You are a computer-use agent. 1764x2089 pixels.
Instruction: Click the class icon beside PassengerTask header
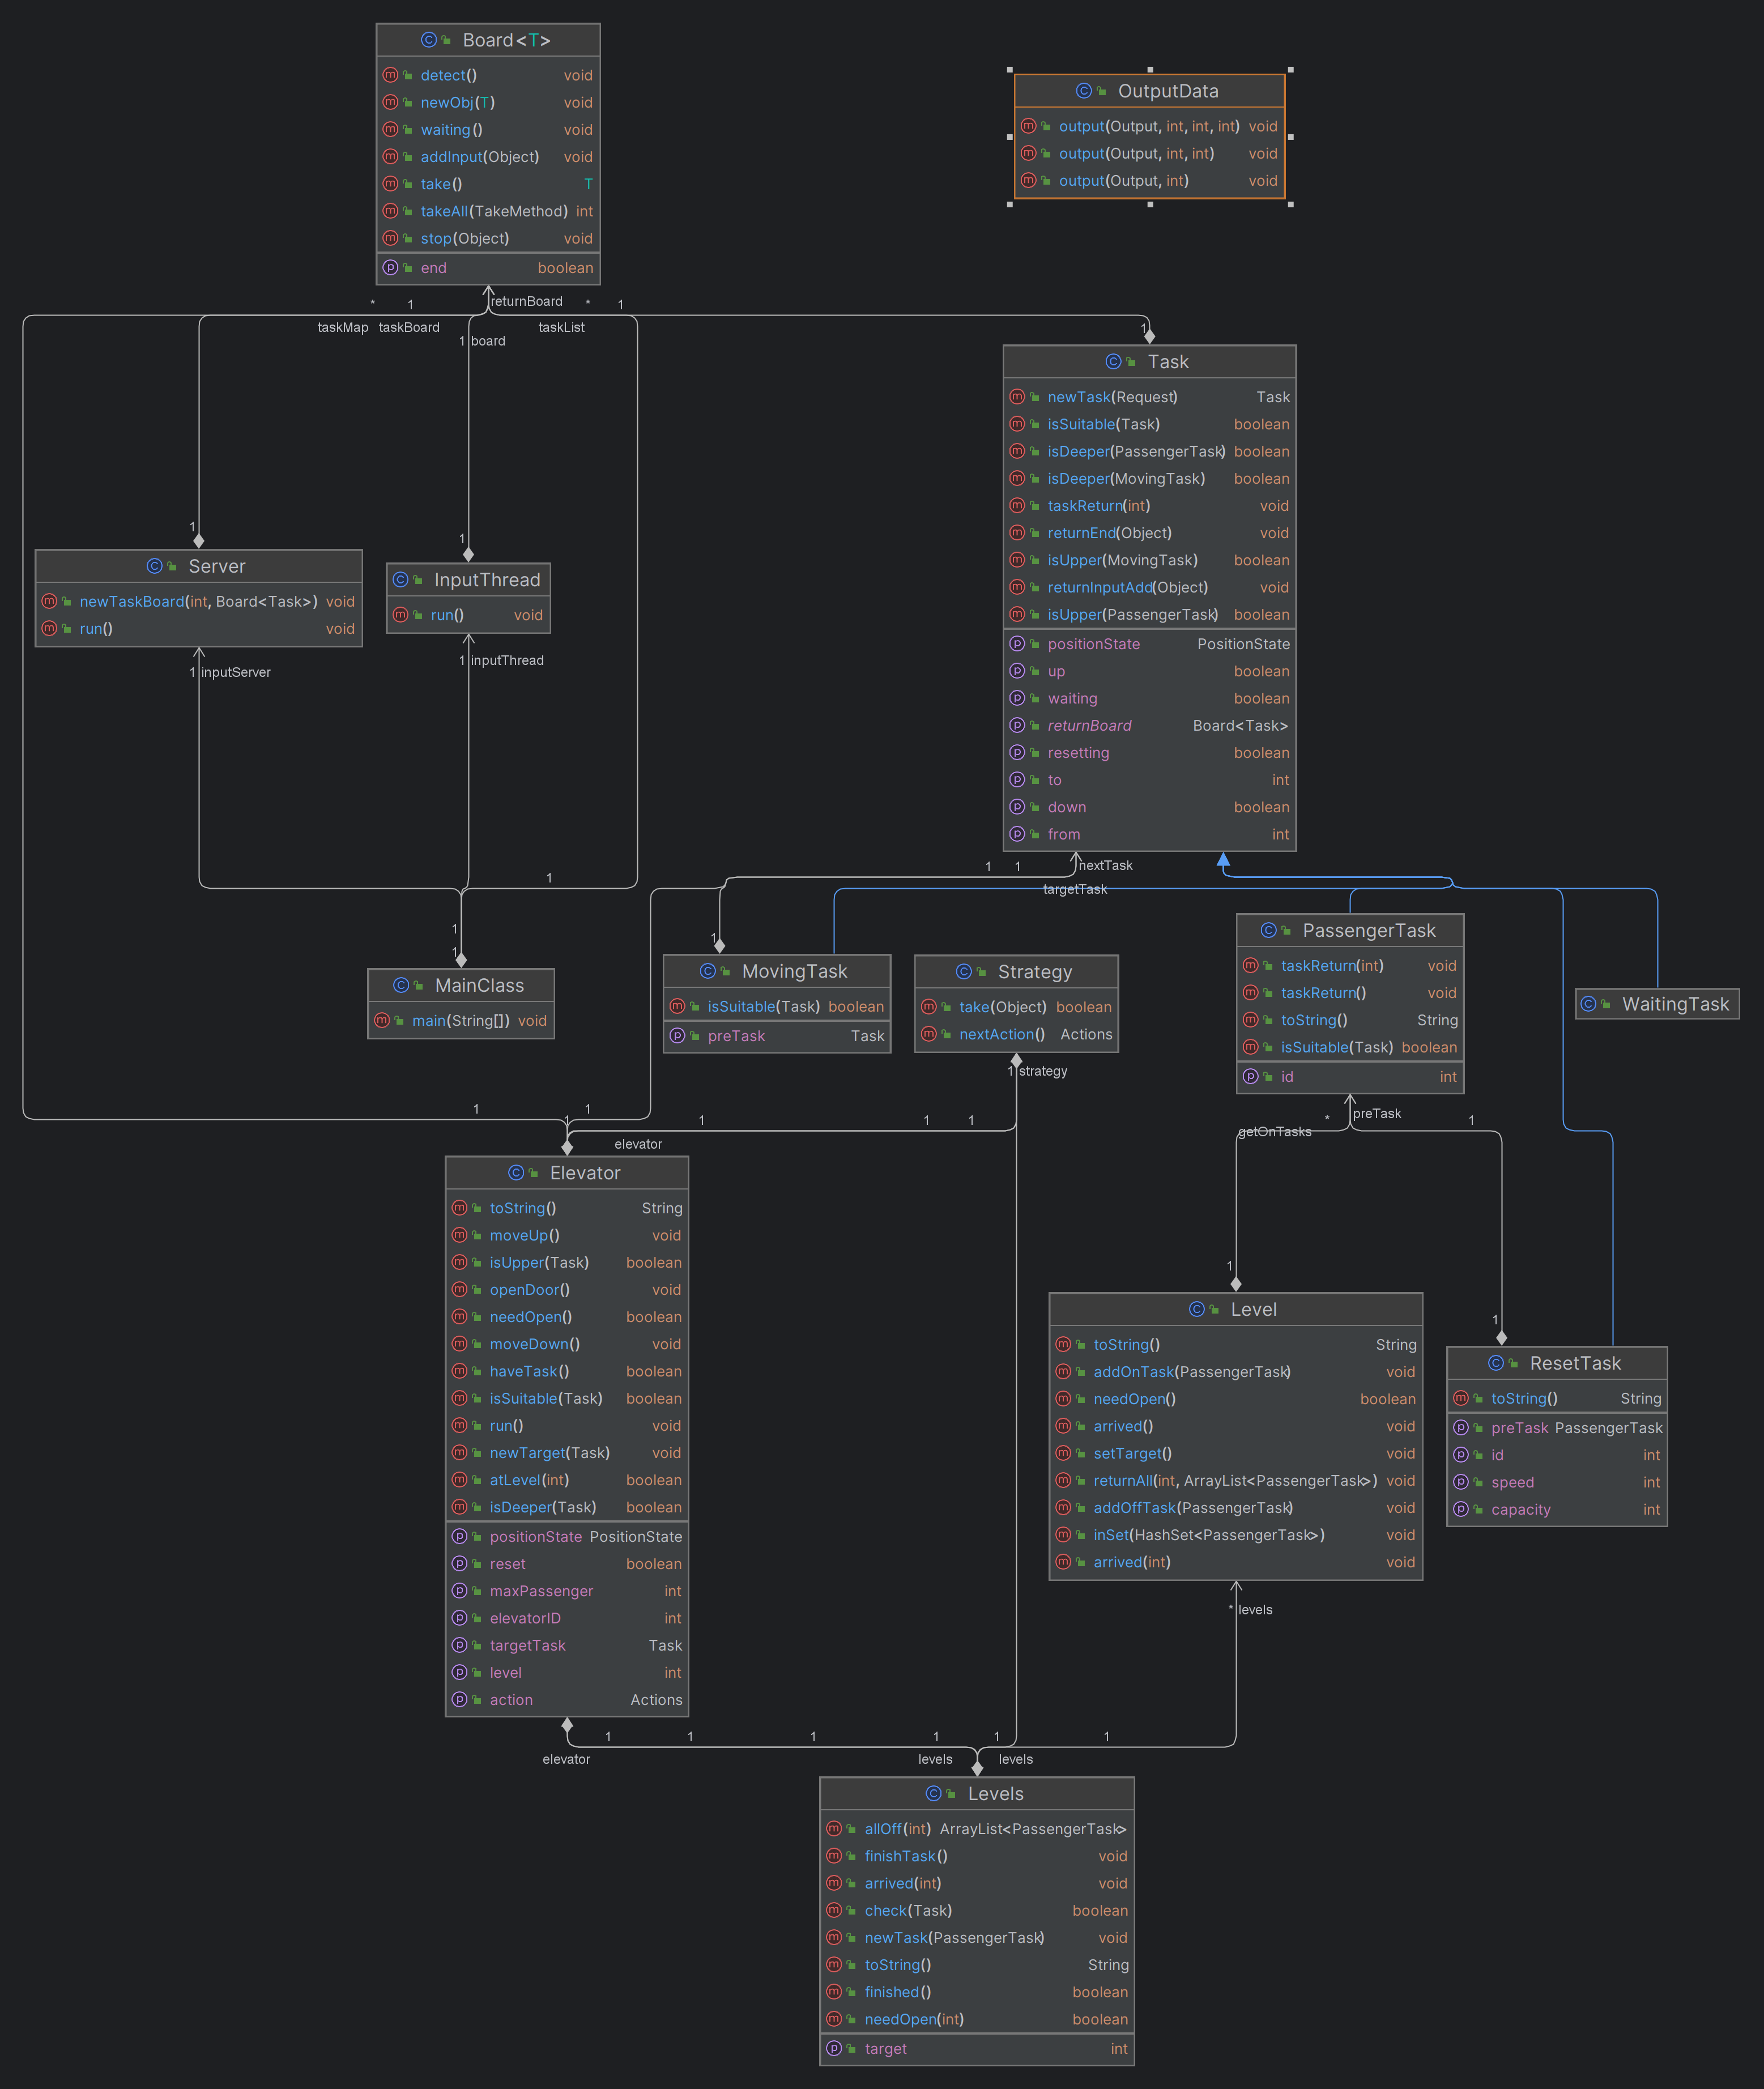point(1269,930)
